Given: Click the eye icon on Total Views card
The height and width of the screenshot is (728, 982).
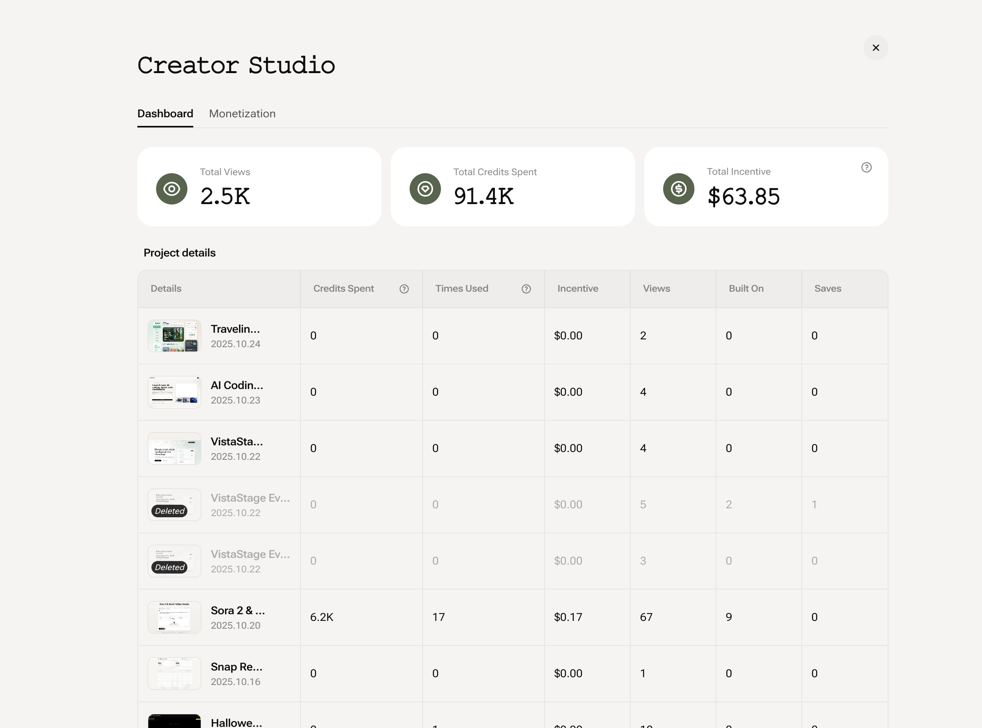Looking at the screenshot, I should tap(171, 188).
